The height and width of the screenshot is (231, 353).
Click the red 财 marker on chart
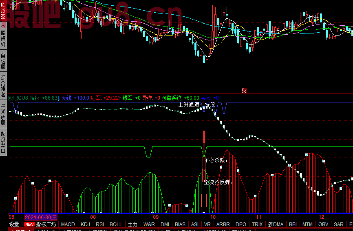pyautogui.click(x=244, y=91)
